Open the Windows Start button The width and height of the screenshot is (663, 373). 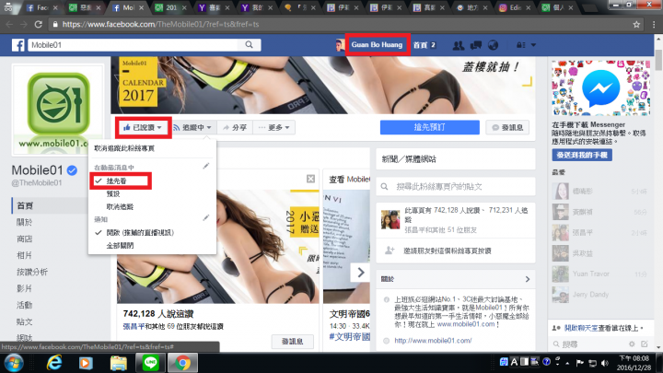(14, 363)
